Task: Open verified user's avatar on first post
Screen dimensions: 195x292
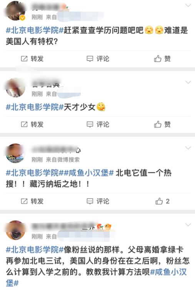Action: click(x=15, y=10)
